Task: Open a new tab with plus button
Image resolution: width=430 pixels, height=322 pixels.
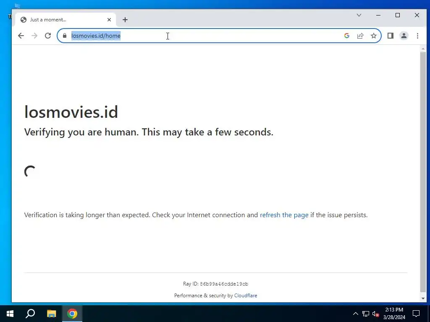Action: click(x=125, y=20)
